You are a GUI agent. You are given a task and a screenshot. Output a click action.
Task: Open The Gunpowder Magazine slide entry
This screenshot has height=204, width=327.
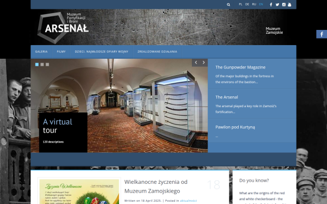click(240, 67)
